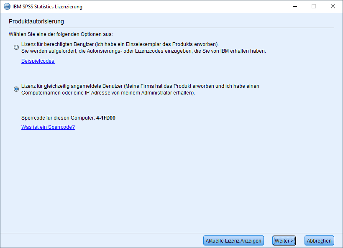Continue with the Weiter > button

[284, 240]
